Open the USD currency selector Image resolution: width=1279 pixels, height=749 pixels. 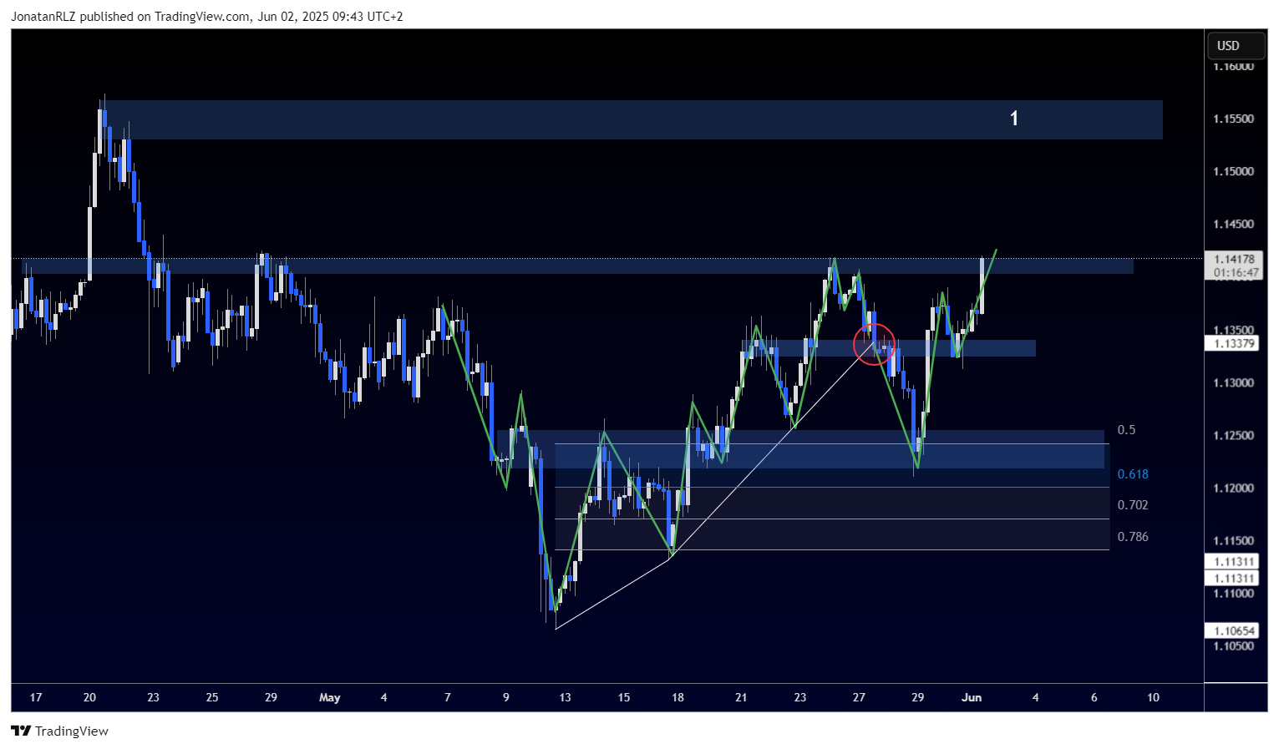[1236, 46]
